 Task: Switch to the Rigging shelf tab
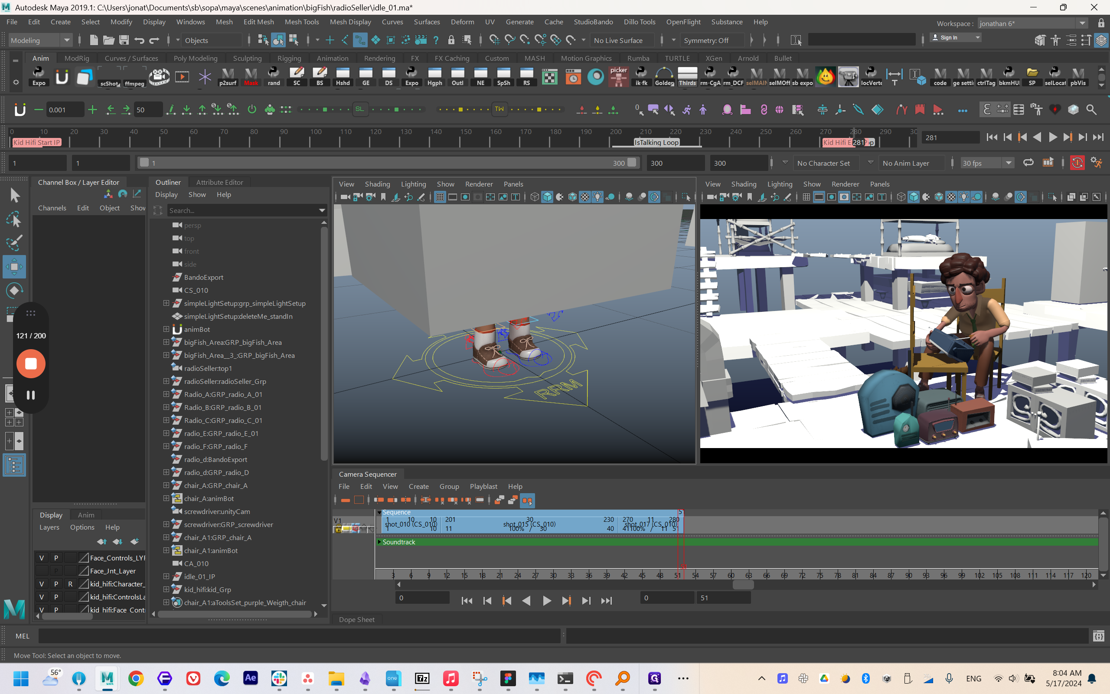pyautogui.click(x=289, y=58)
